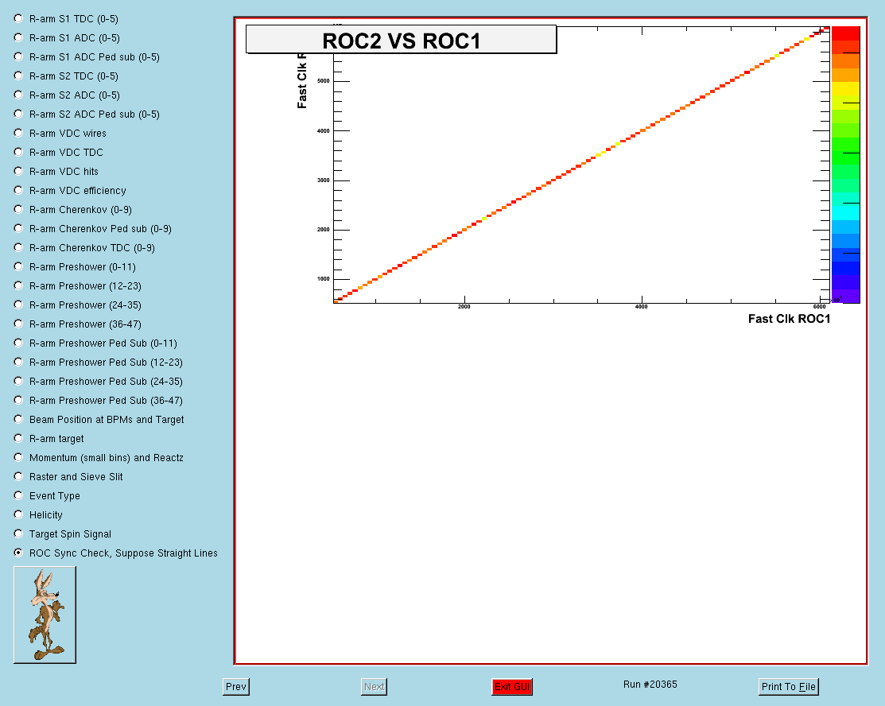The height and width of the screenshot is (706, 885).
Task: Show R-arm Preshower Ped Sub (36-47)
Action: point(18,400)
